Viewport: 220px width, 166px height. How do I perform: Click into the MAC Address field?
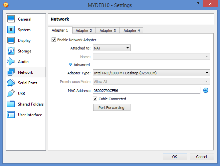[x=146, y=90]
